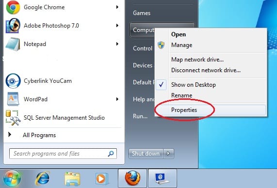
Task: Open WordPad from pinned programs
Action: coord(35,99)
